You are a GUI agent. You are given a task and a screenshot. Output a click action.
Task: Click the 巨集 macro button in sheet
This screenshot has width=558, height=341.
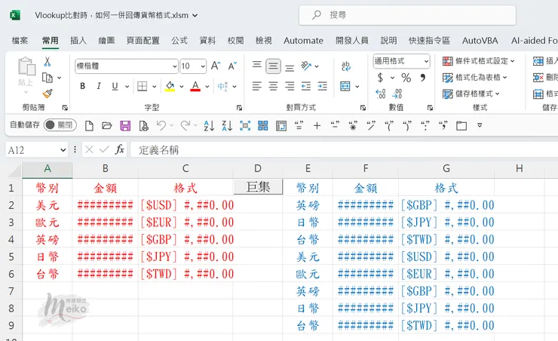(258, 187)
